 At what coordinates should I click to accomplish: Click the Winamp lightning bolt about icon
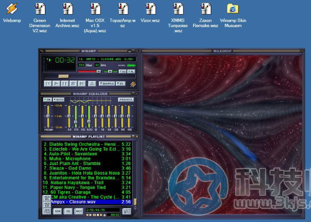(133, 84)
